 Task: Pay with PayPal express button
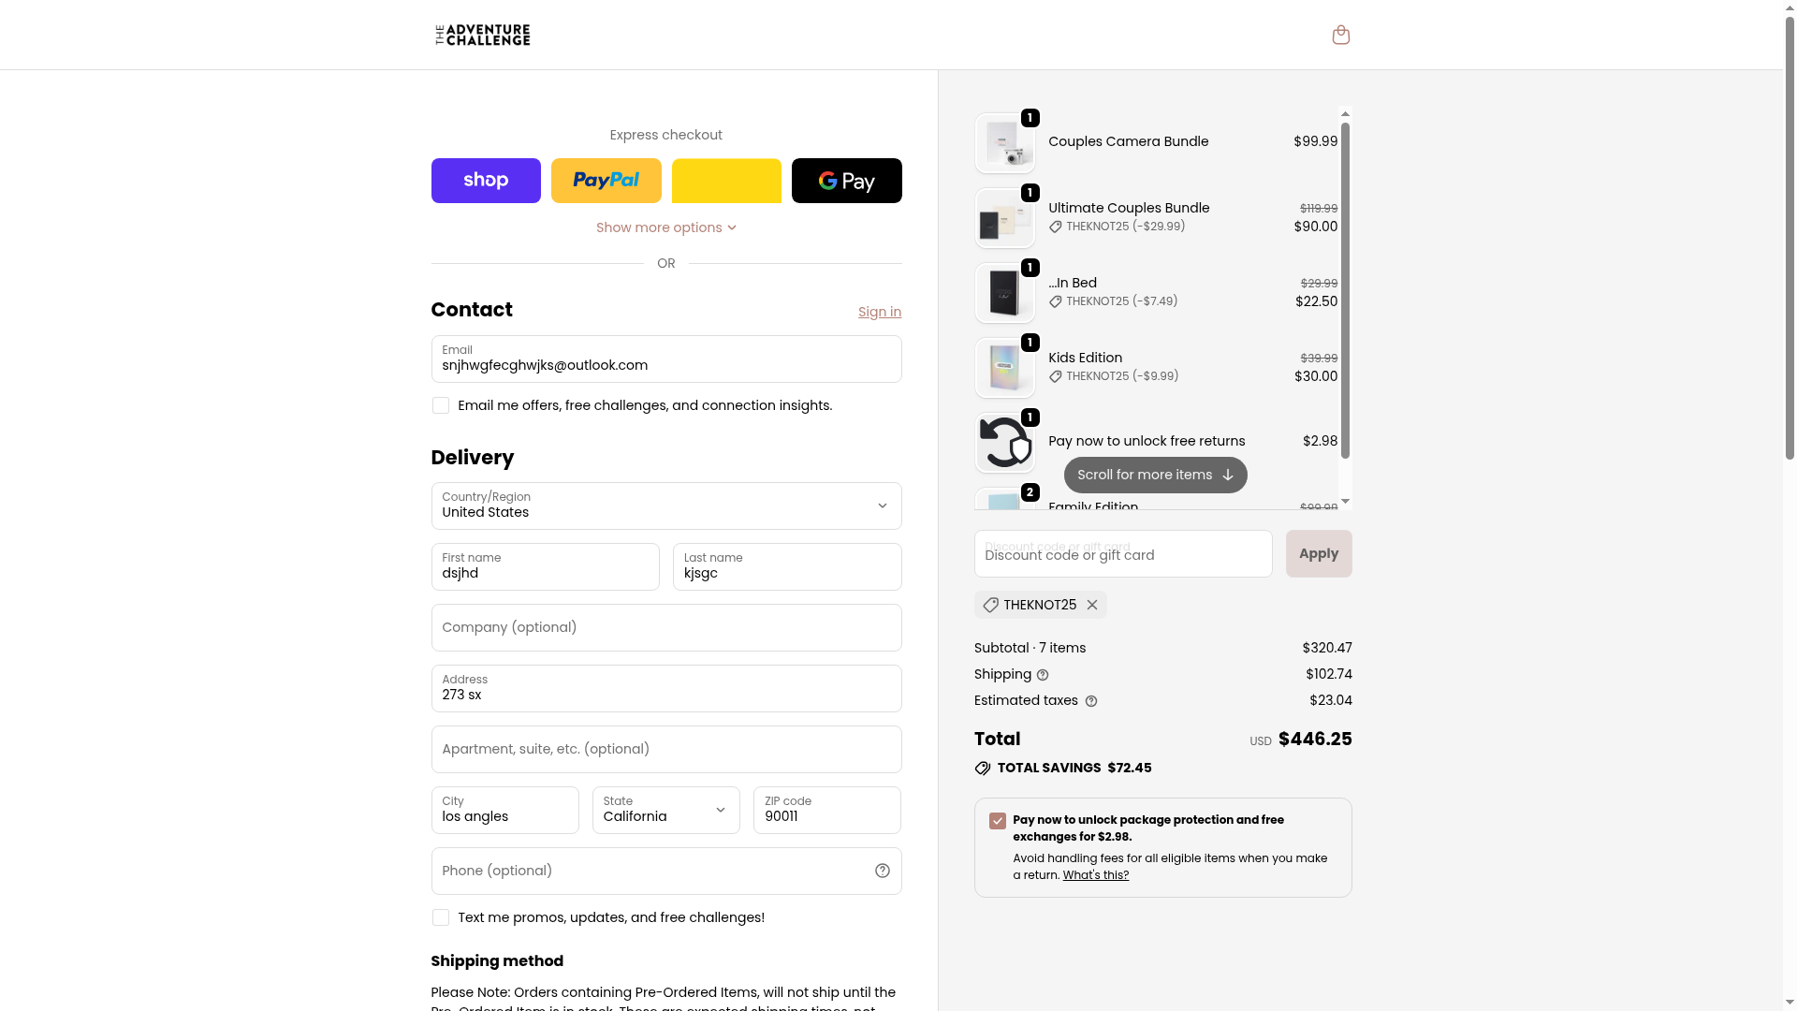coord(606,181)
